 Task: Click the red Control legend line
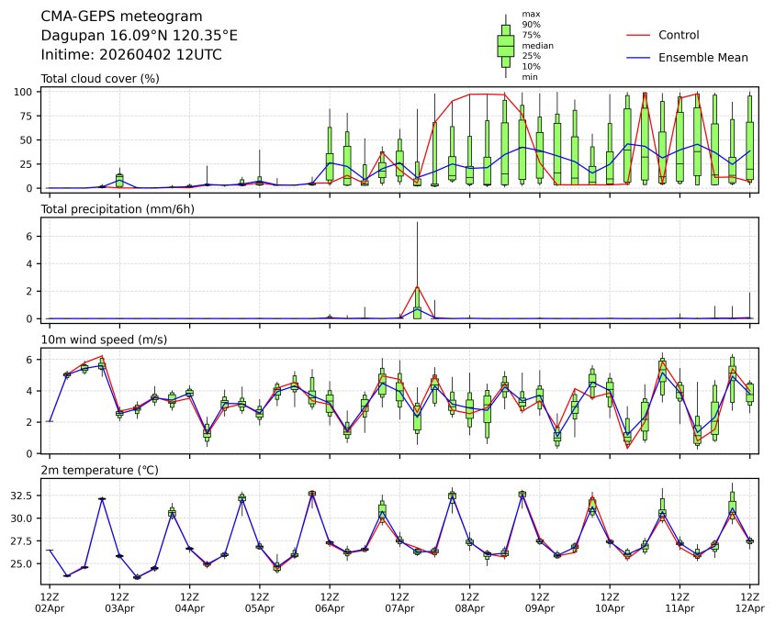(638, 35)
